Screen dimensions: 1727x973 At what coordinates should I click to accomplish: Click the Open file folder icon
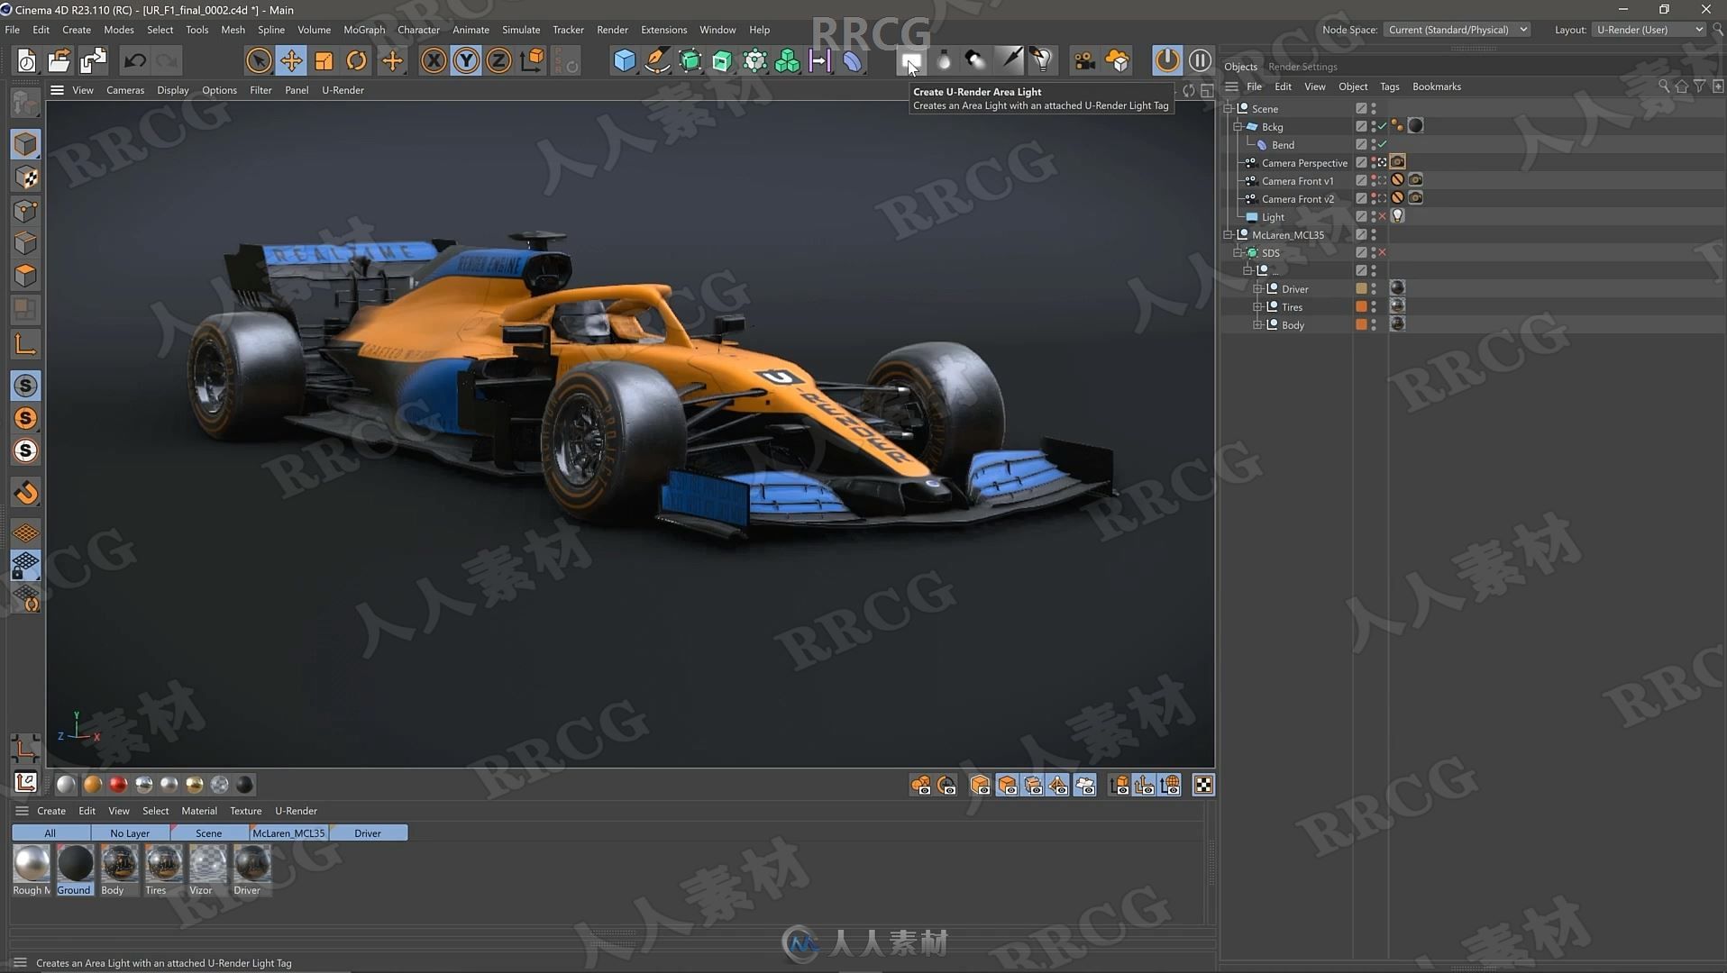(x=59, y=61)
